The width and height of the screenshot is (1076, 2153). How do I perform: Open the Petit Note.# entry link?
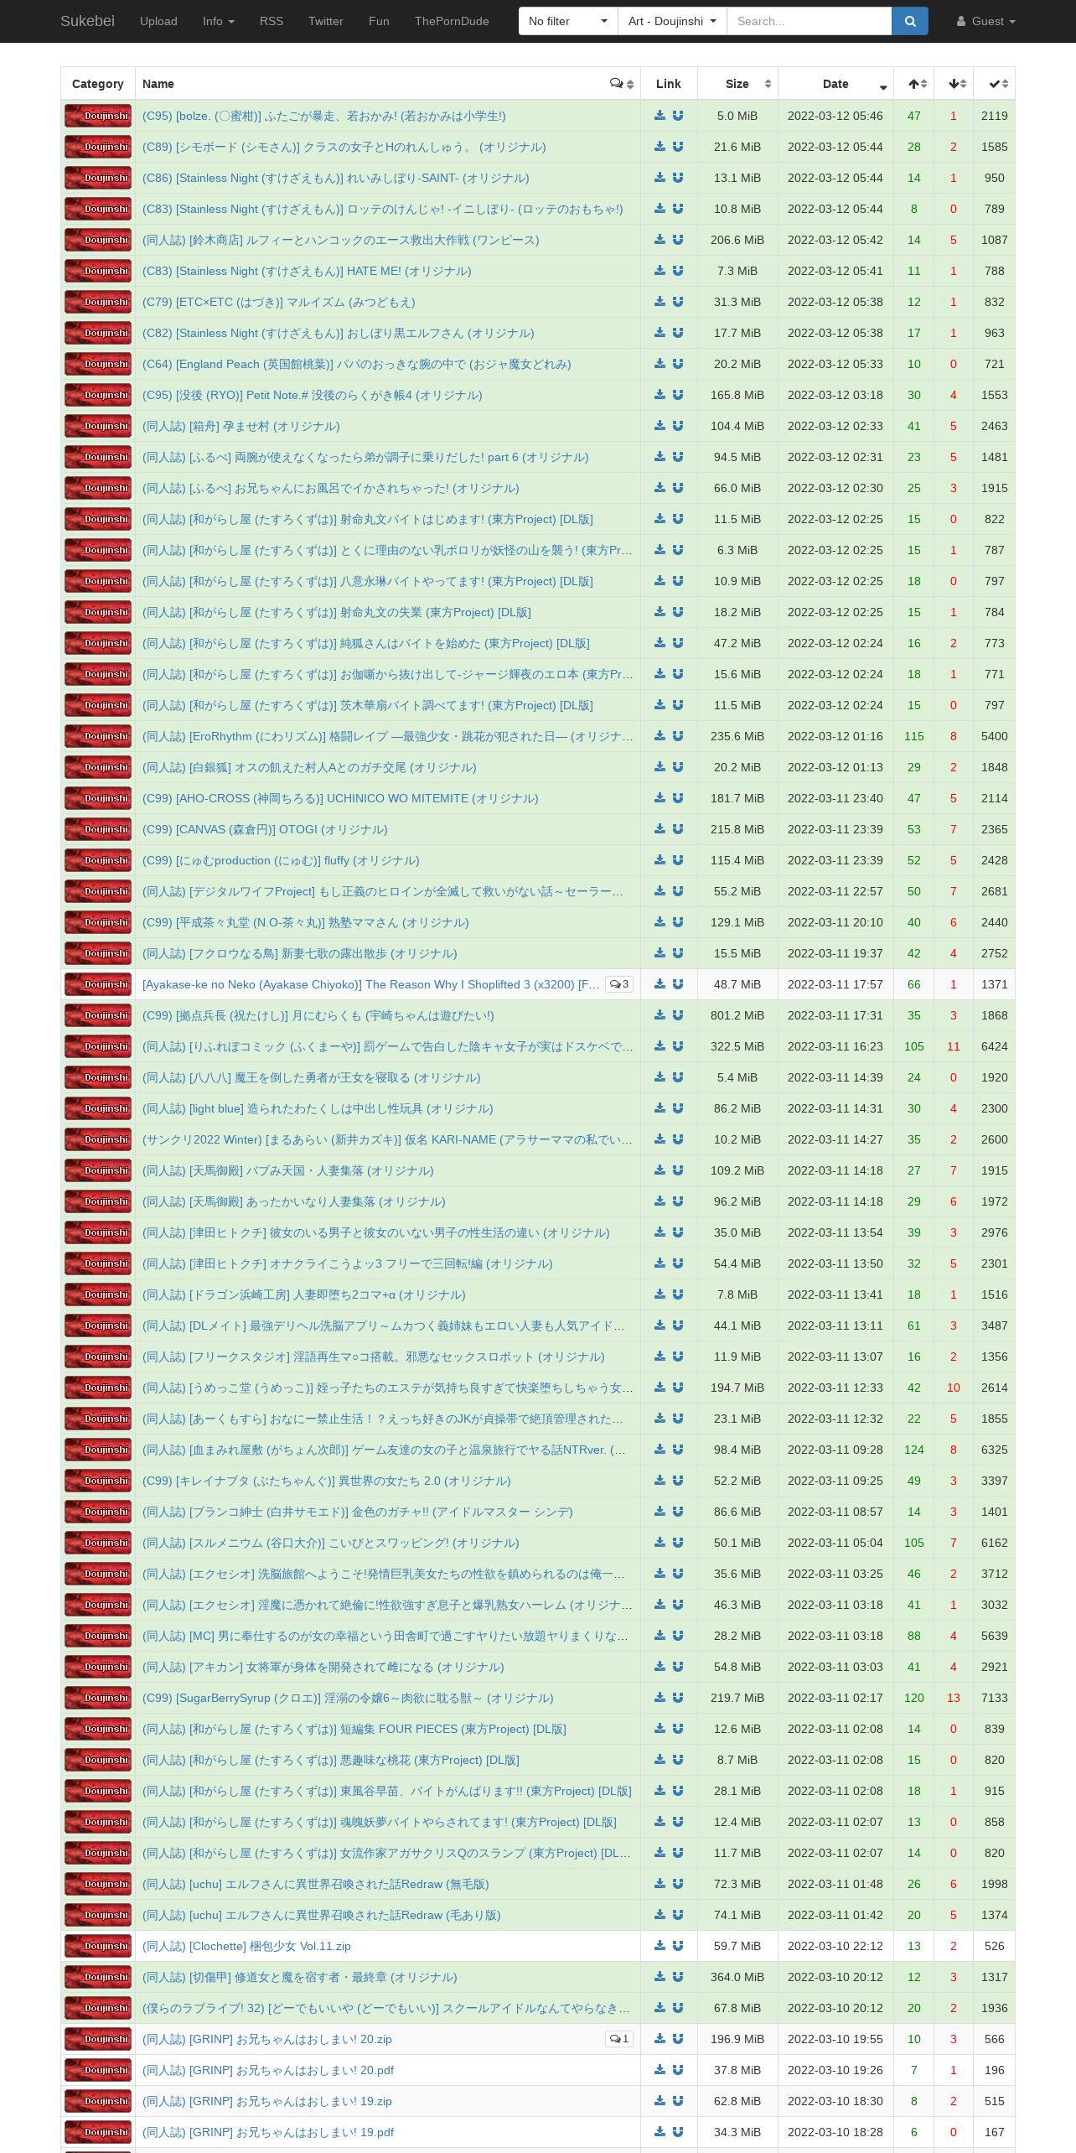click(x=313, y=395)
